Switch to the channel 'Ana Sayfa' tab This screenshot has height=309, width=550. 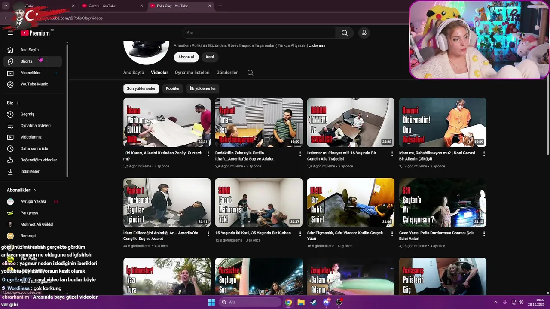[134, 73]
